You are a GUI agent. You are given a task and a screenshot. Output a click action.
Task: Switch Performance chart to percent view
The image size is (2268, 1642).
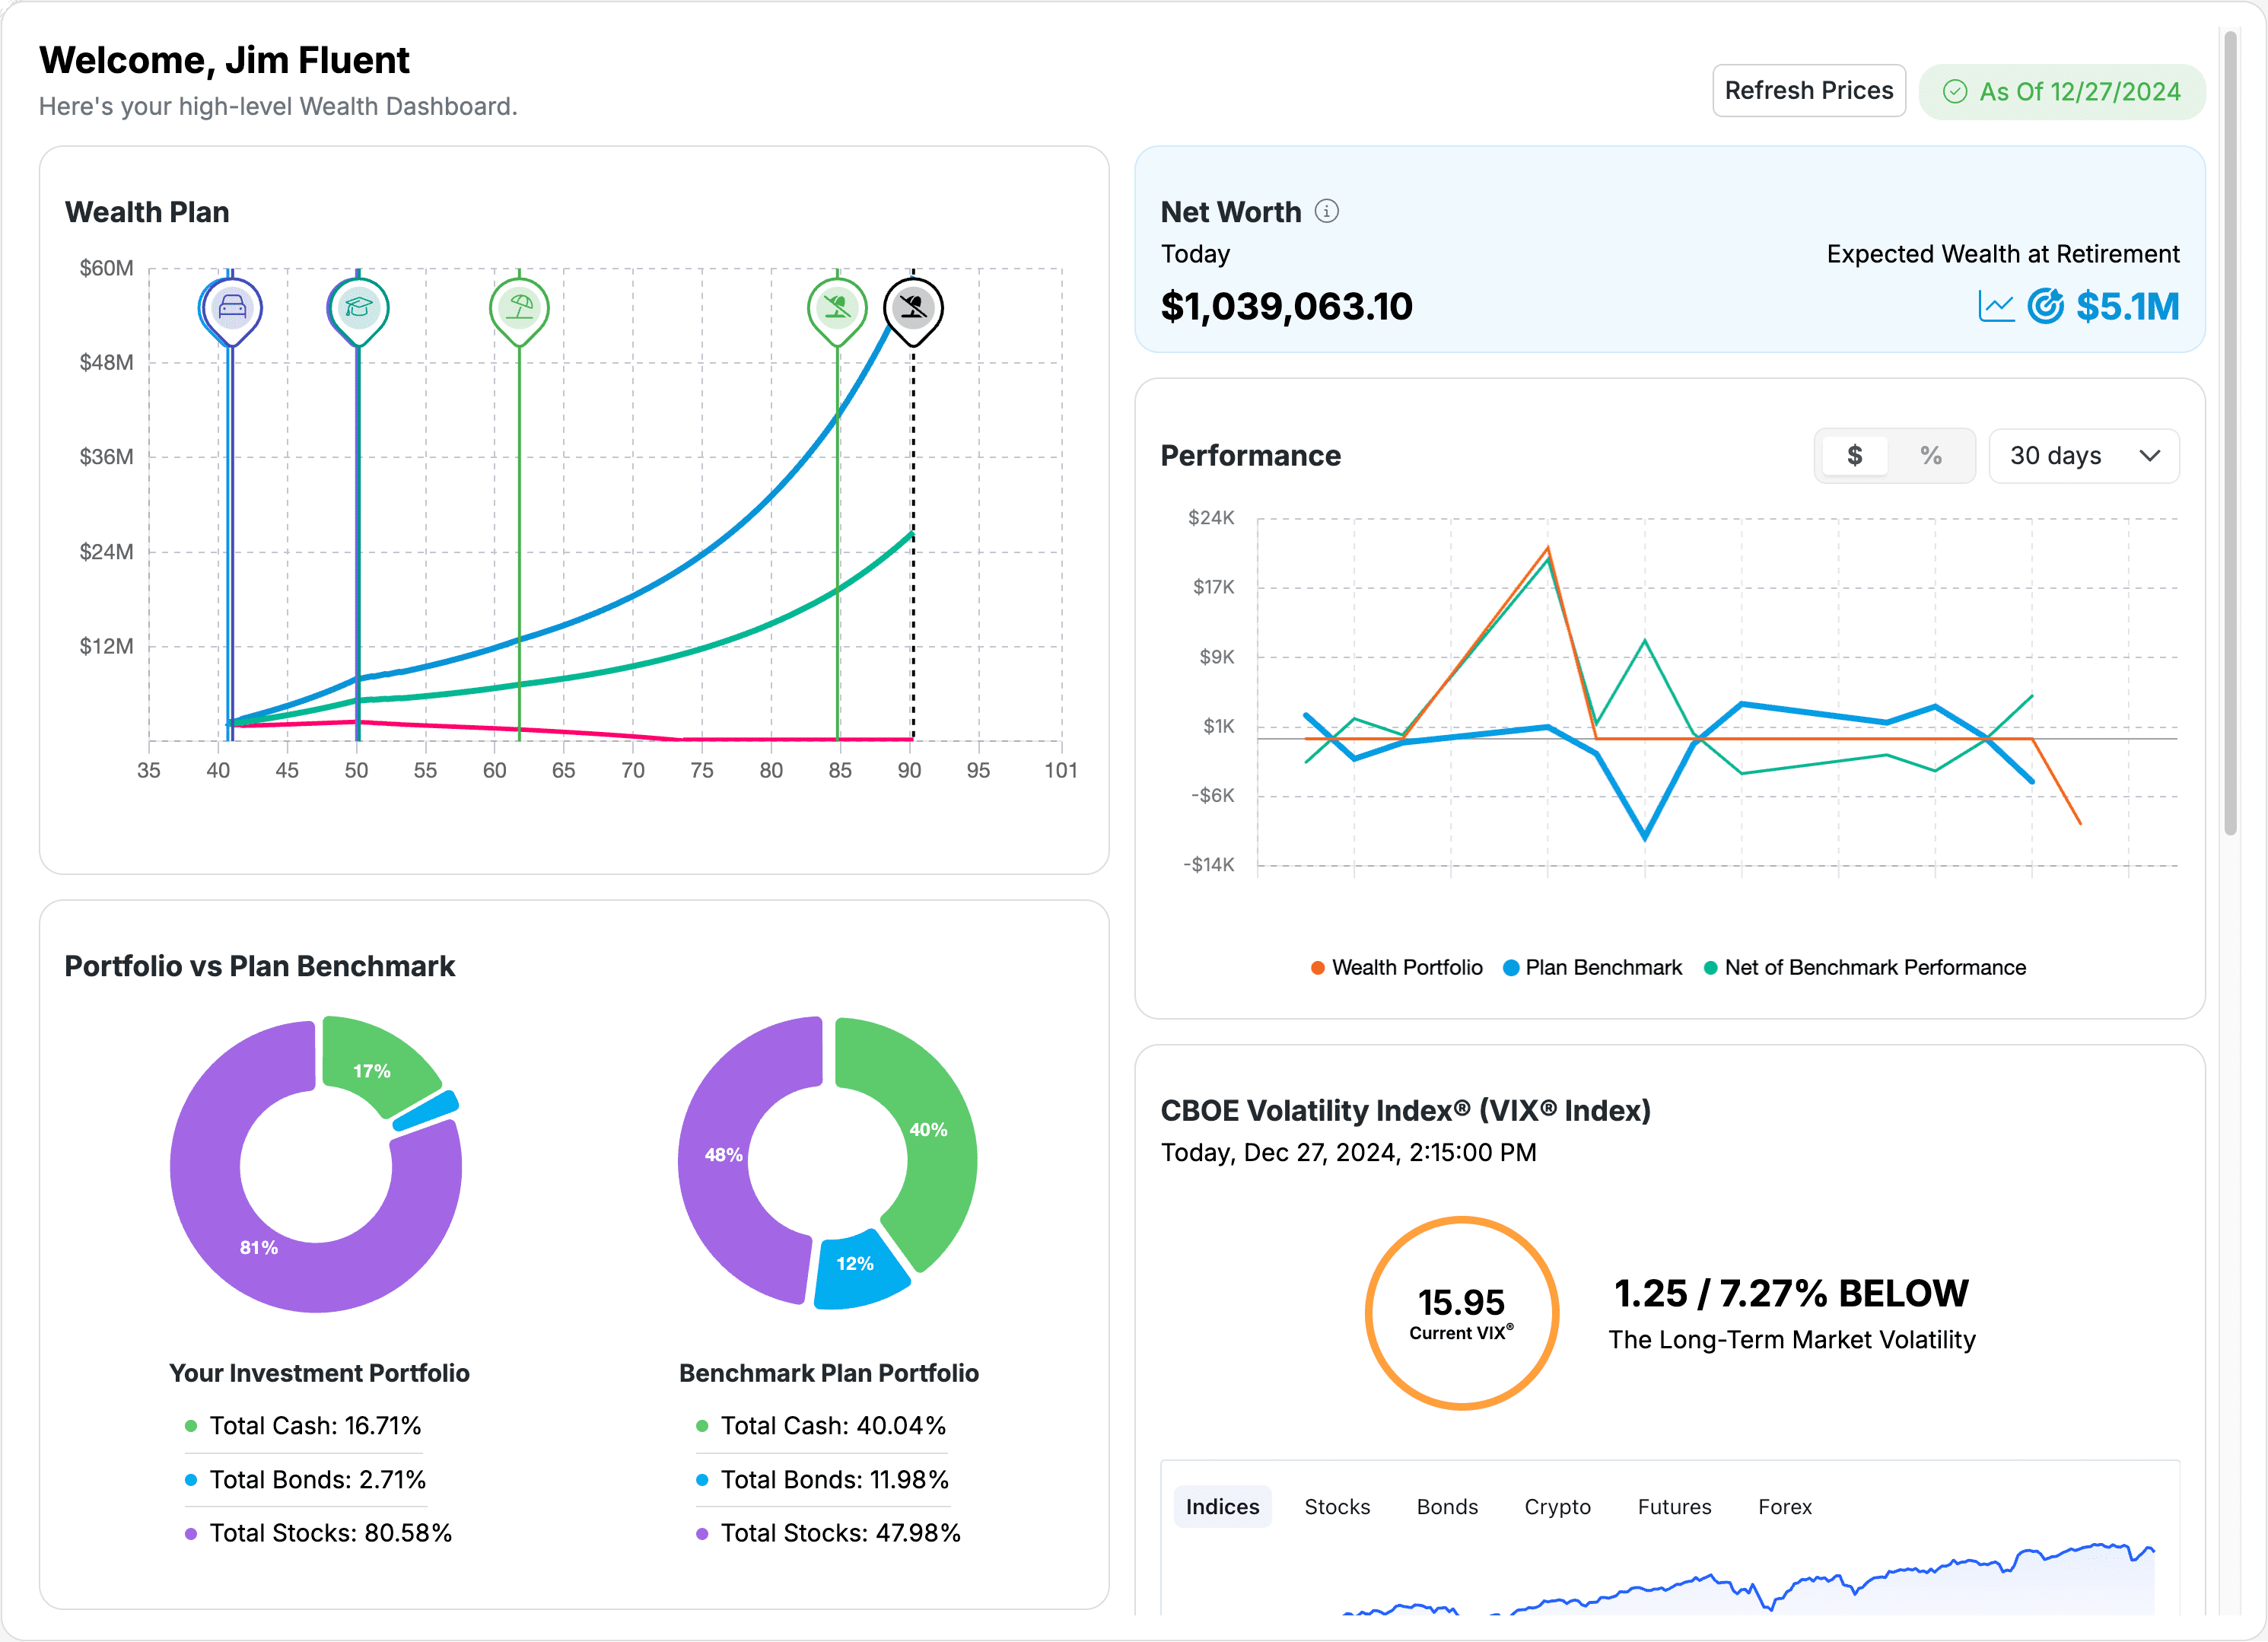point(1931,455)
